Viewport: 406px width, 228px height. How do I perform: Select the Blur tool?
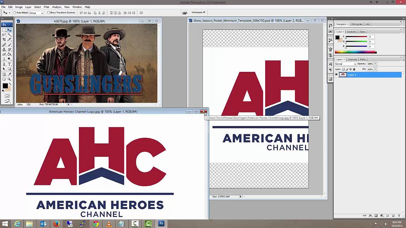(4, 59)
